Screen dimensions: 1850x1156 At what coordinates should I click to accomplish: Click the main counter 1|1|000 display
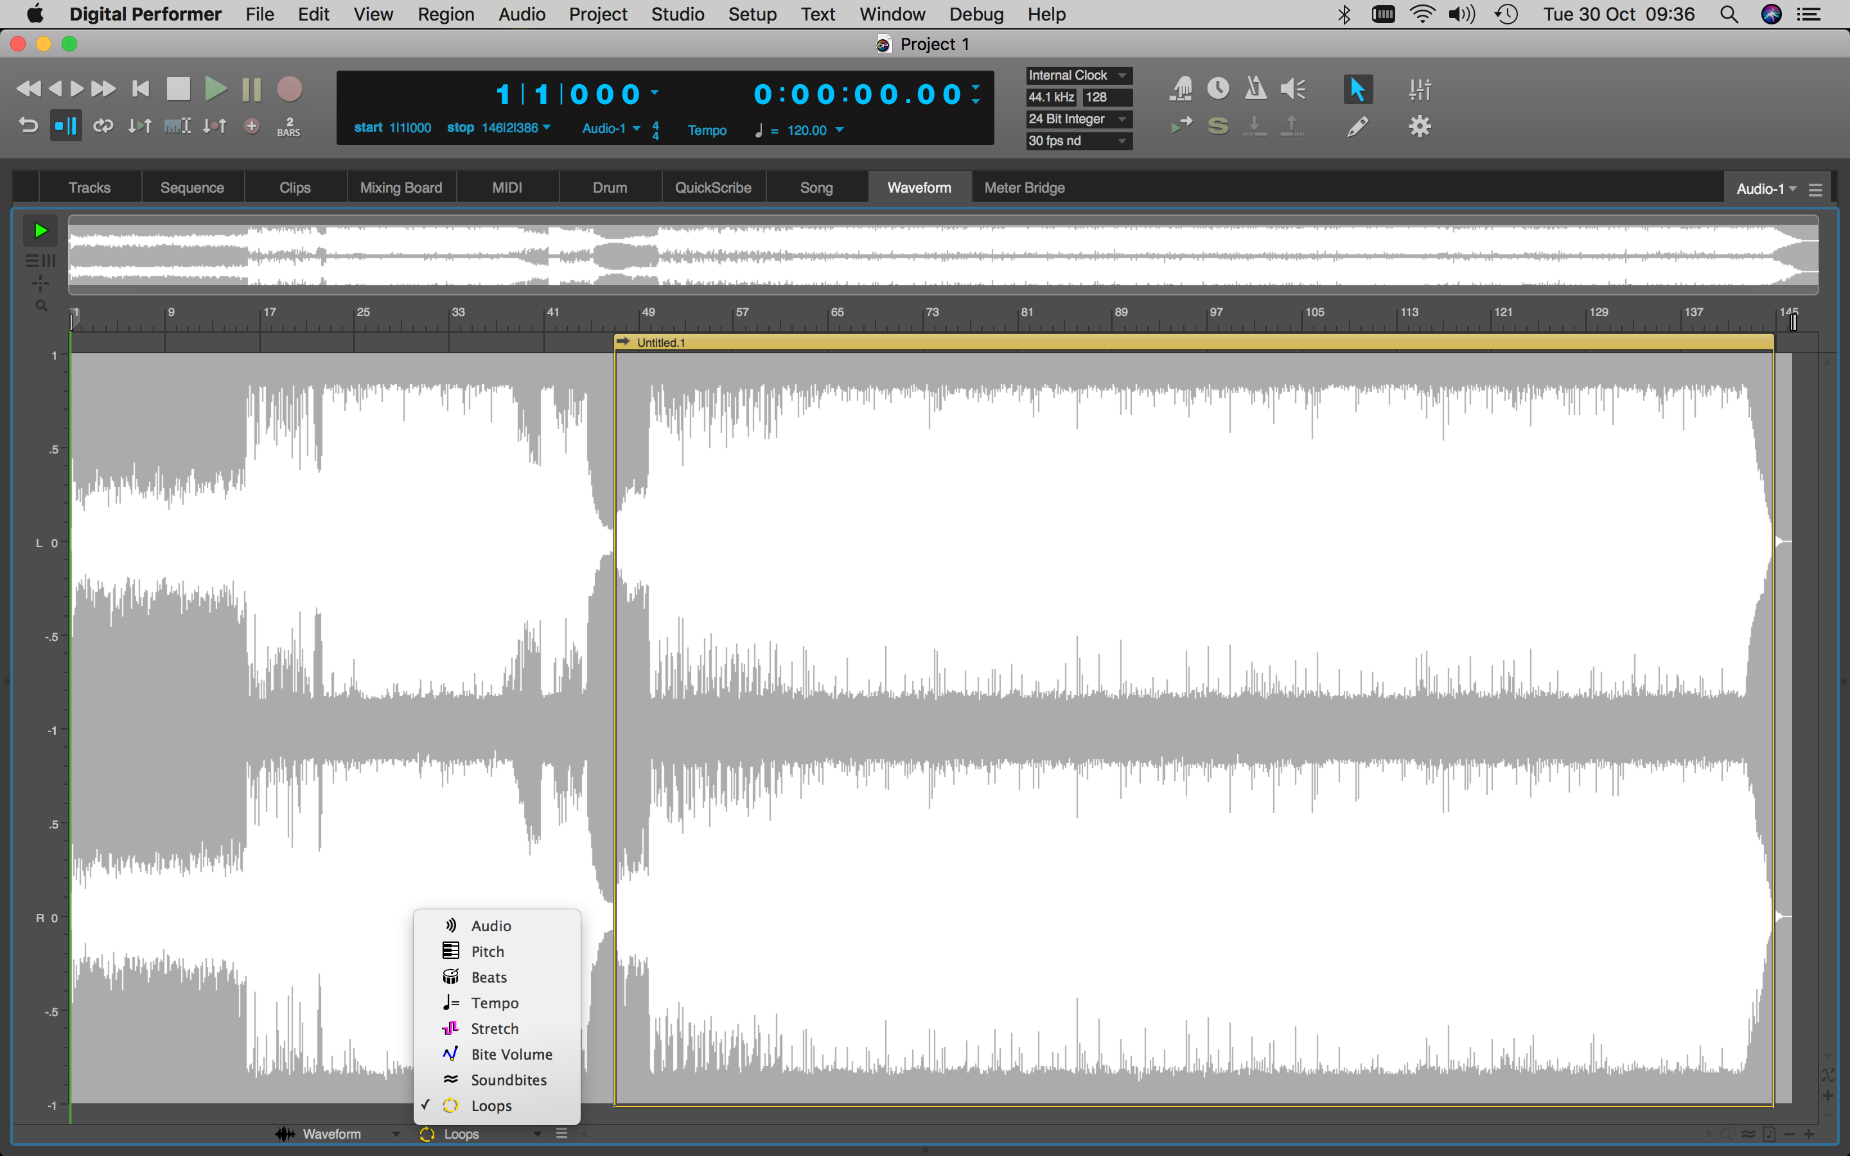[x=567, y=94]
